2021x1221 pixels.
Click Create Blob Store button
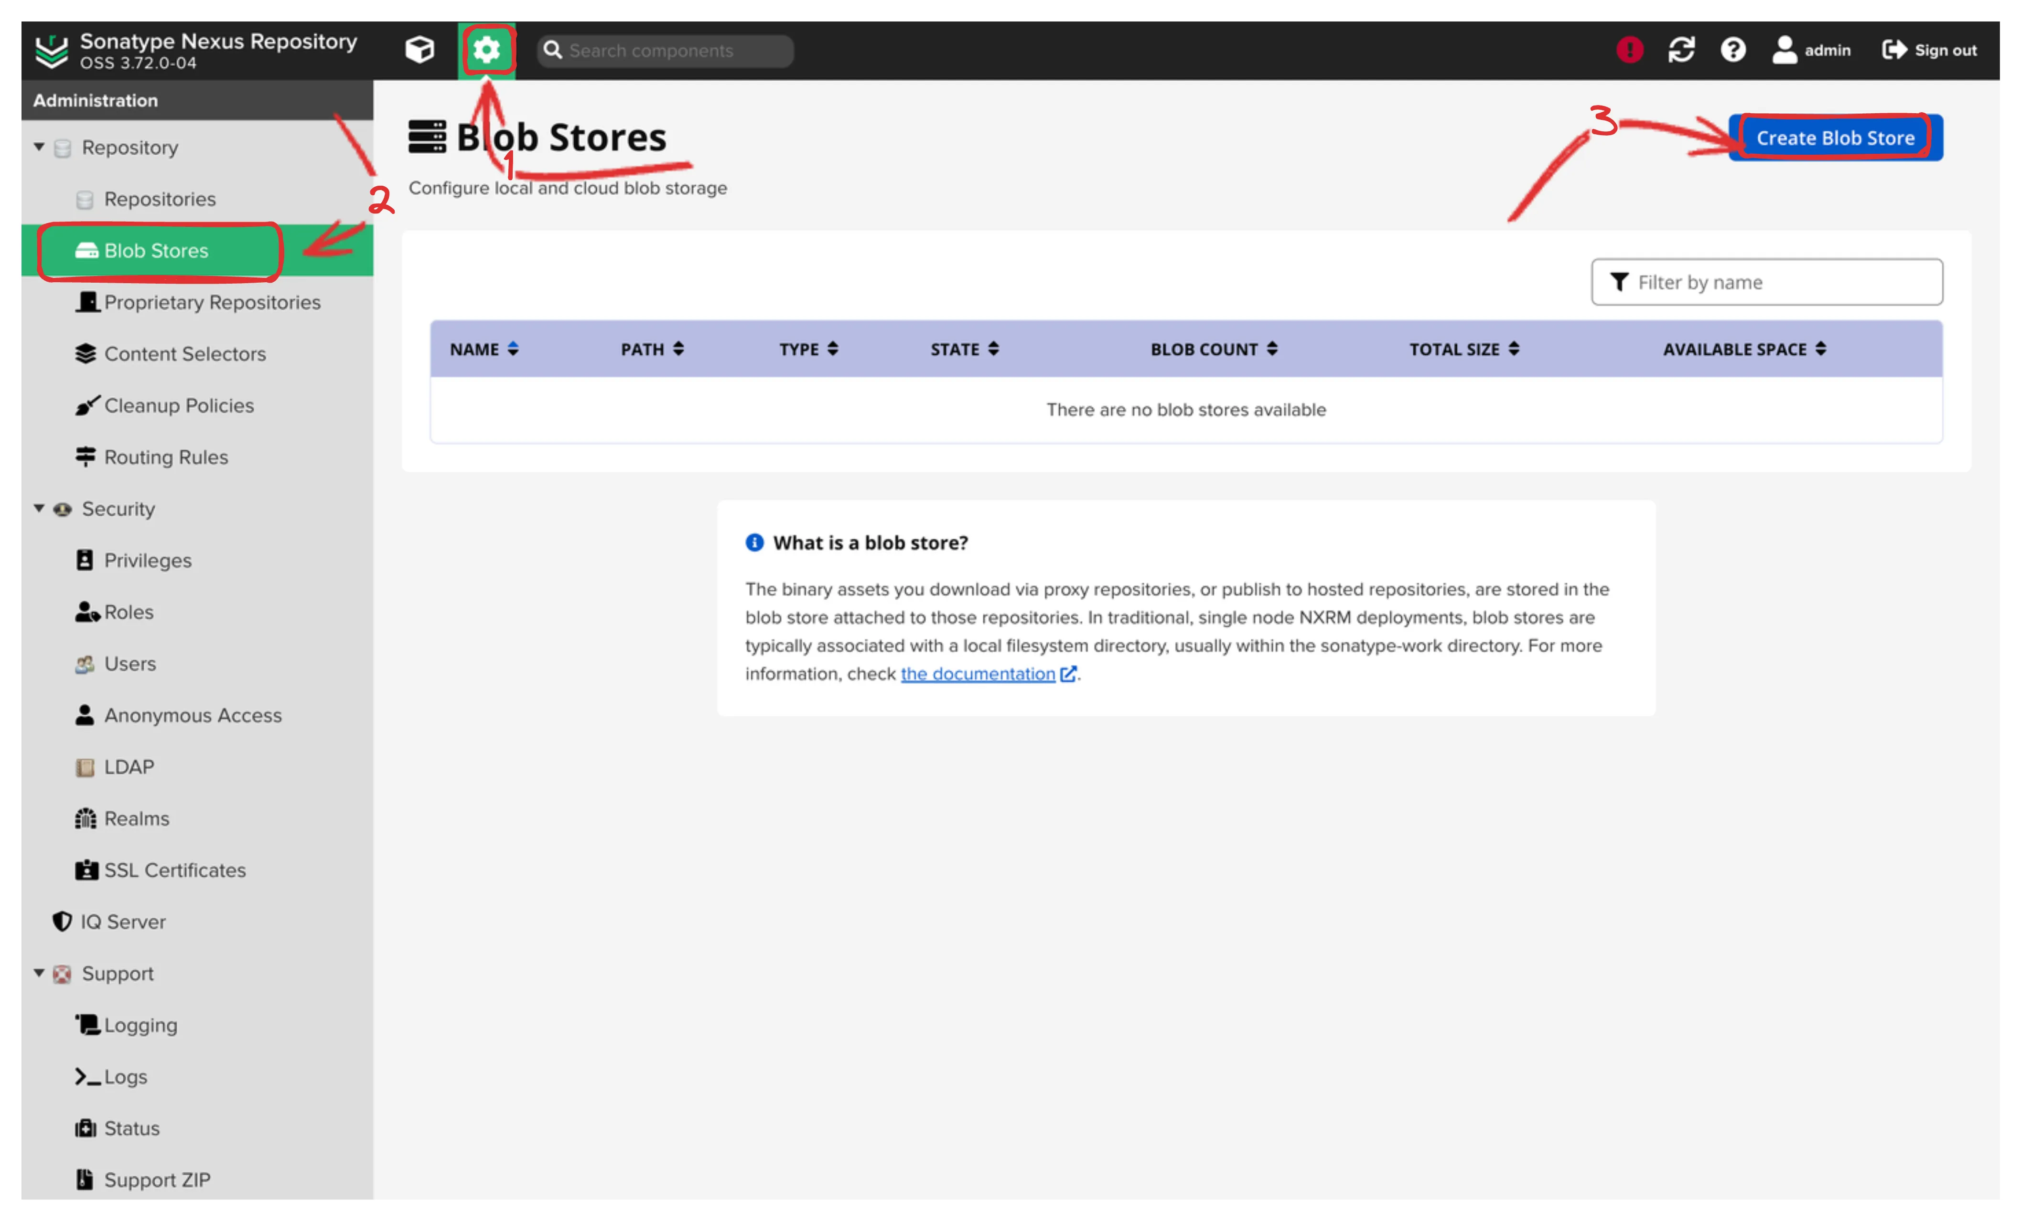1835,138
